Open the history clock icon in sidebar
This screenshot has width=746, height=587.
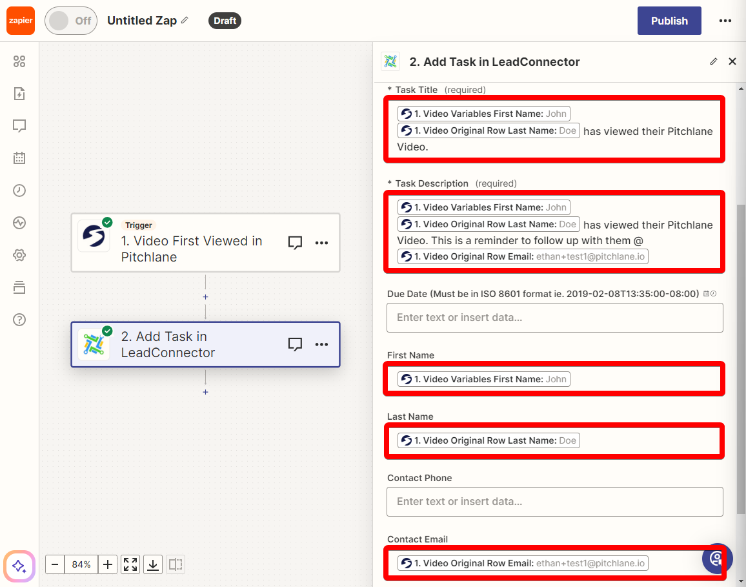coord(19,191)
